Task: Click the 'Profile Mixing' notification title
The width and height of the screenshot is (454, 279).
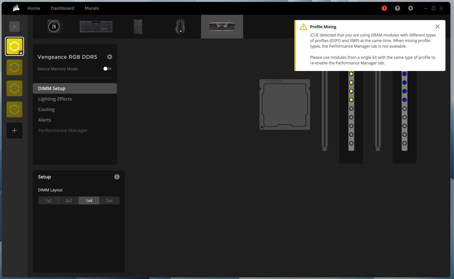Action: pos(323,27)
